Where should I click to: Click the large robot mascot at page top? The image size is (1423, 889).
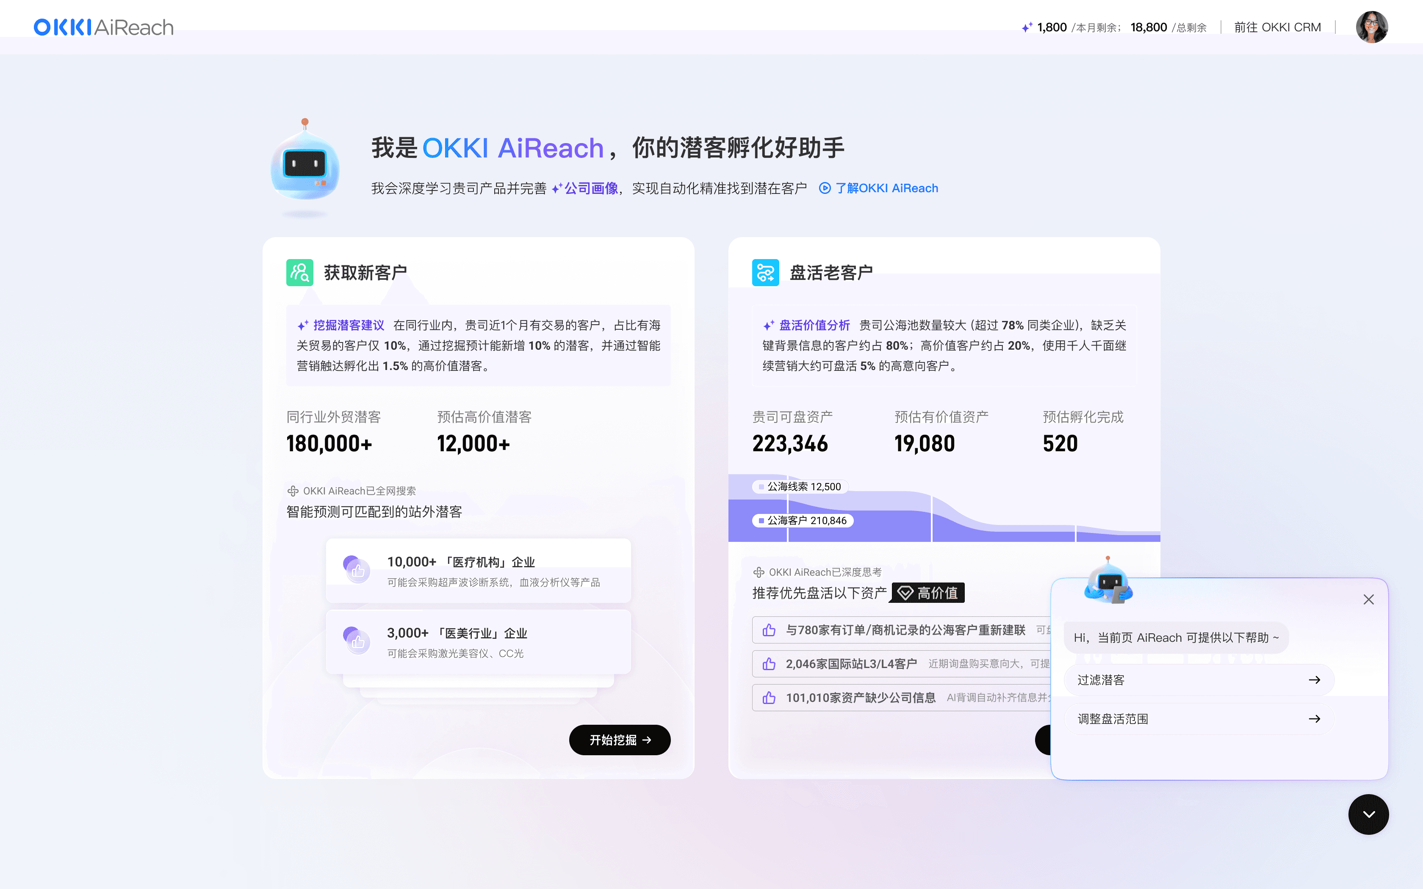click(x=305, y=165)
